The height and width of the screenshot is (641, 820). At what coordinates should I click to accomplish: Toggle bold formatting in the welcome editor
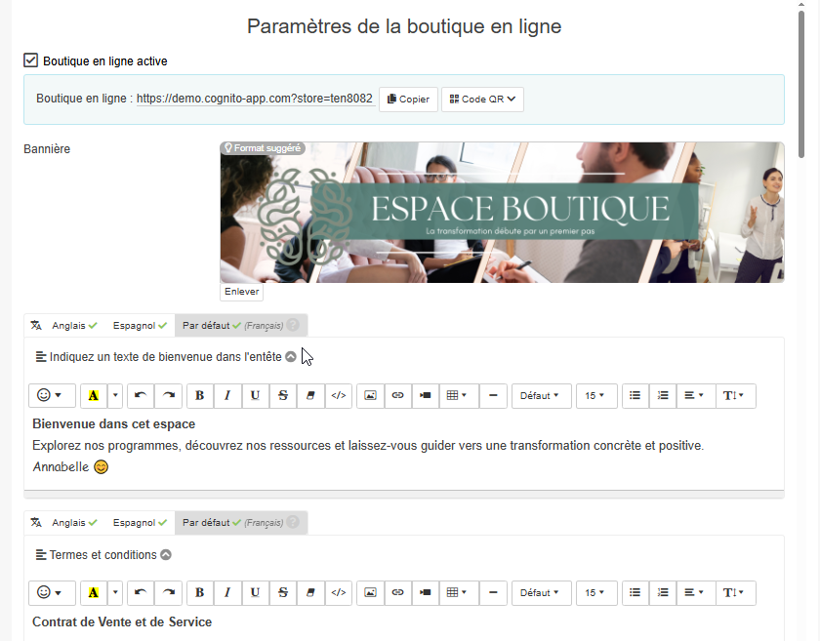(199, 395)
